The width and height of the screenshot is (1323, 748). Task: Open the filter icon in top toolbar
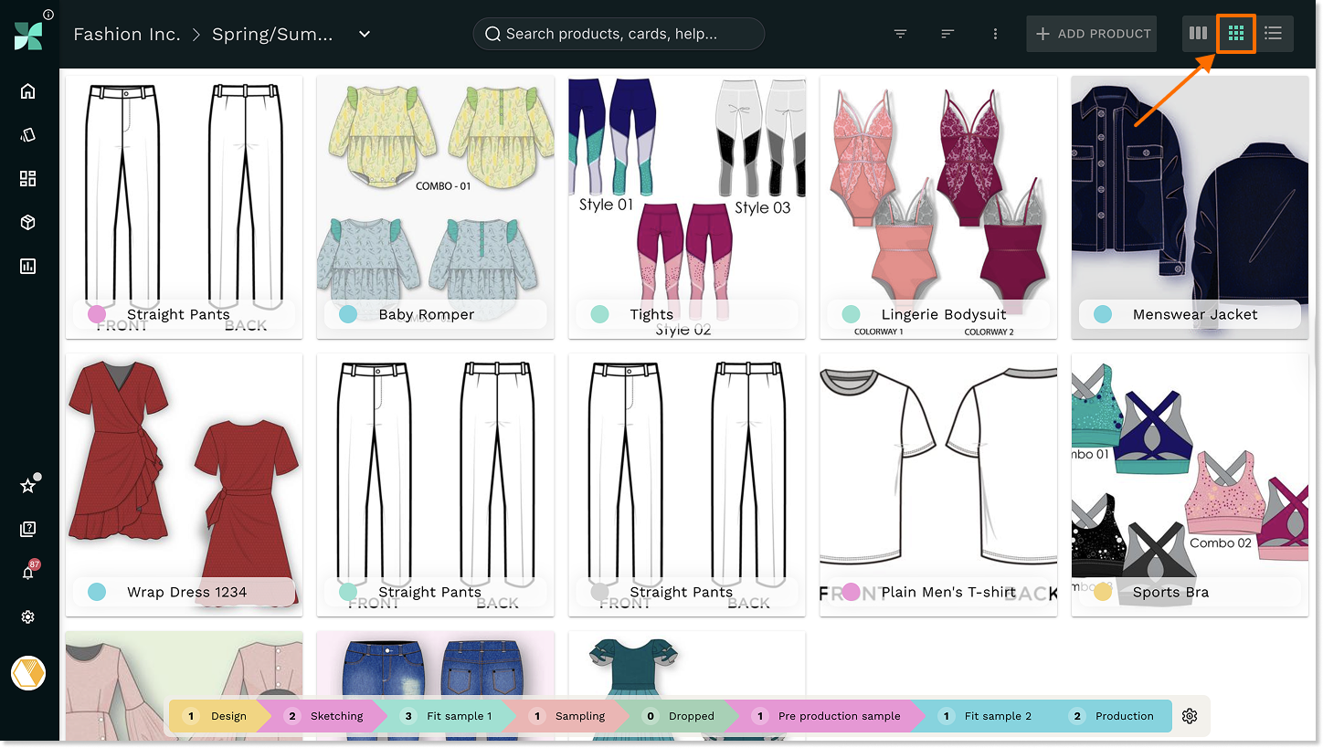click(x=900, y=34)
